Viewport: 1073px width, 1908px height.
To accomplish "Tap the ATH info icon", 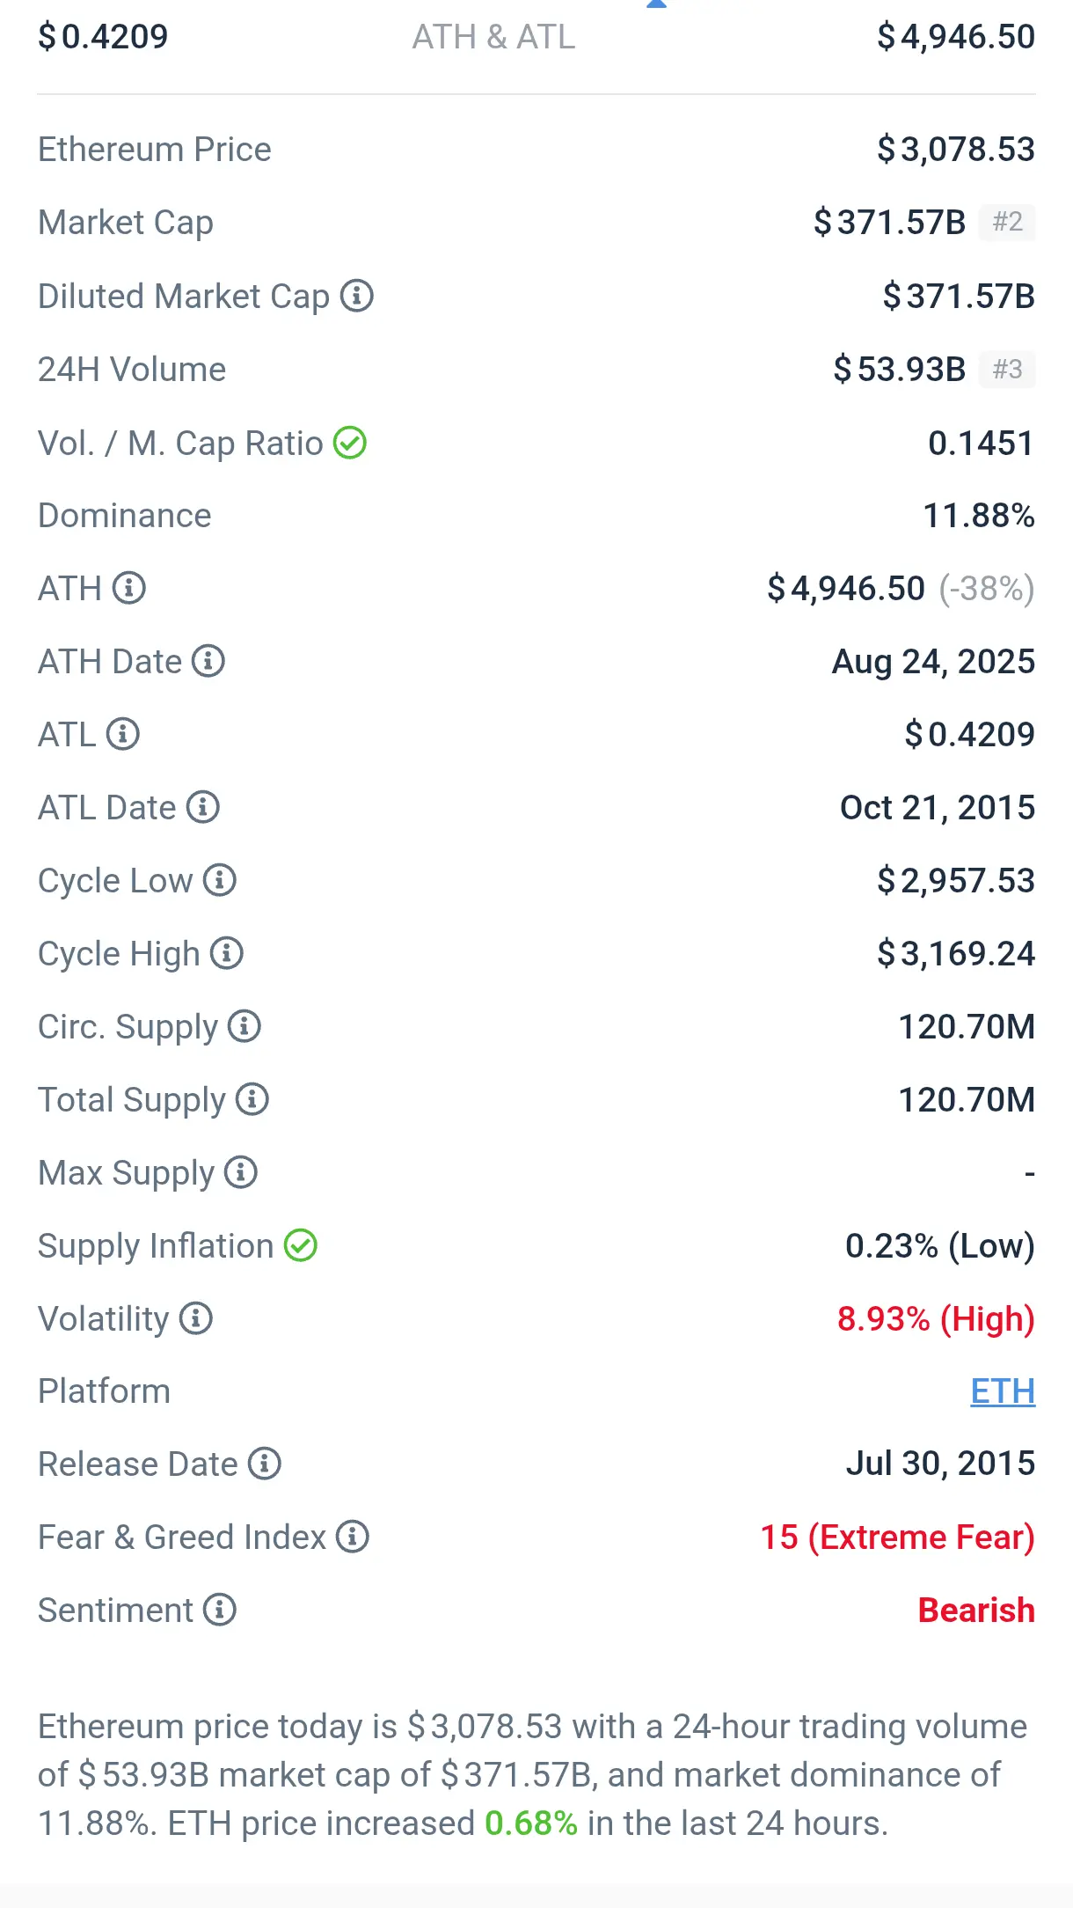I will click(x=129, y=588).
